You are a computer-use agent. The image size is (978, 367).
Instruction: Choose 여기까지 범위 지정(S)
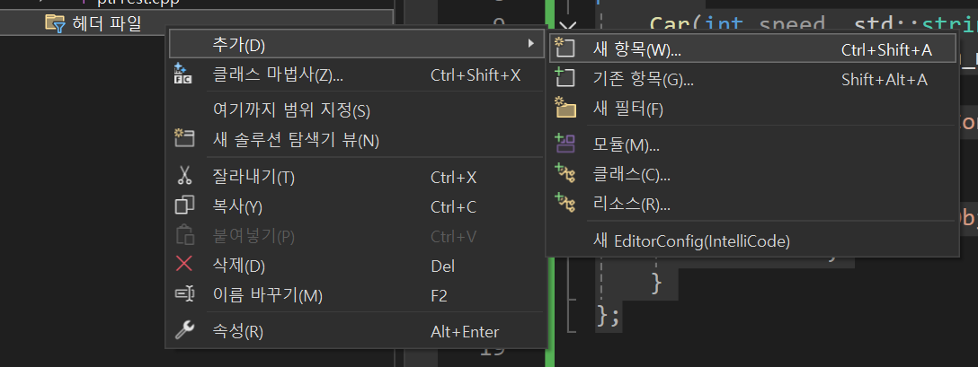[357, 111]
